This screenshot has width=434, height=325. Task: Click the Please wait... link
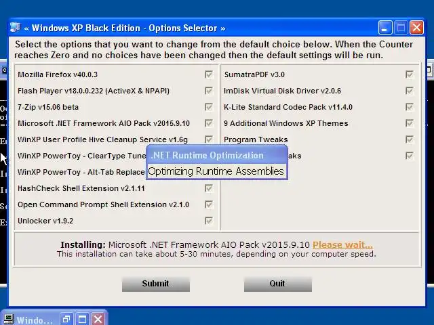[x=342, y=245]
